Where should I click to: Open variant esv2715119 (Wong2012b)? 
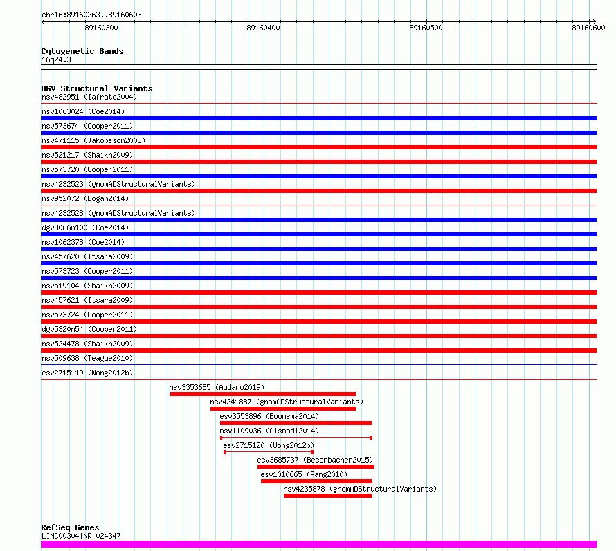pyautogui.click(x=87, y=373)
